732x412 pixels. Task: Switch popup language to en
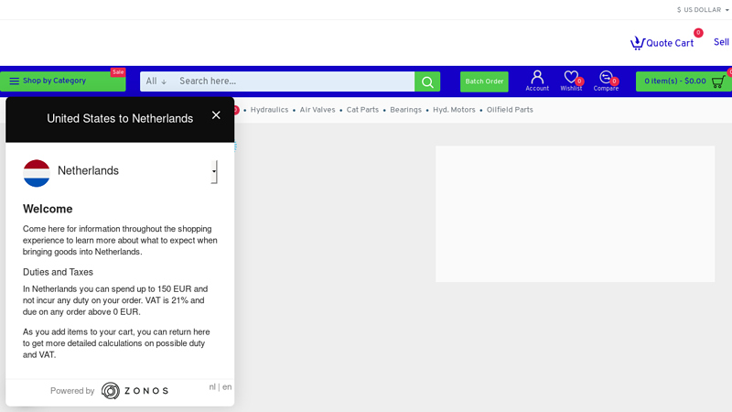click(x=227, y=386)
